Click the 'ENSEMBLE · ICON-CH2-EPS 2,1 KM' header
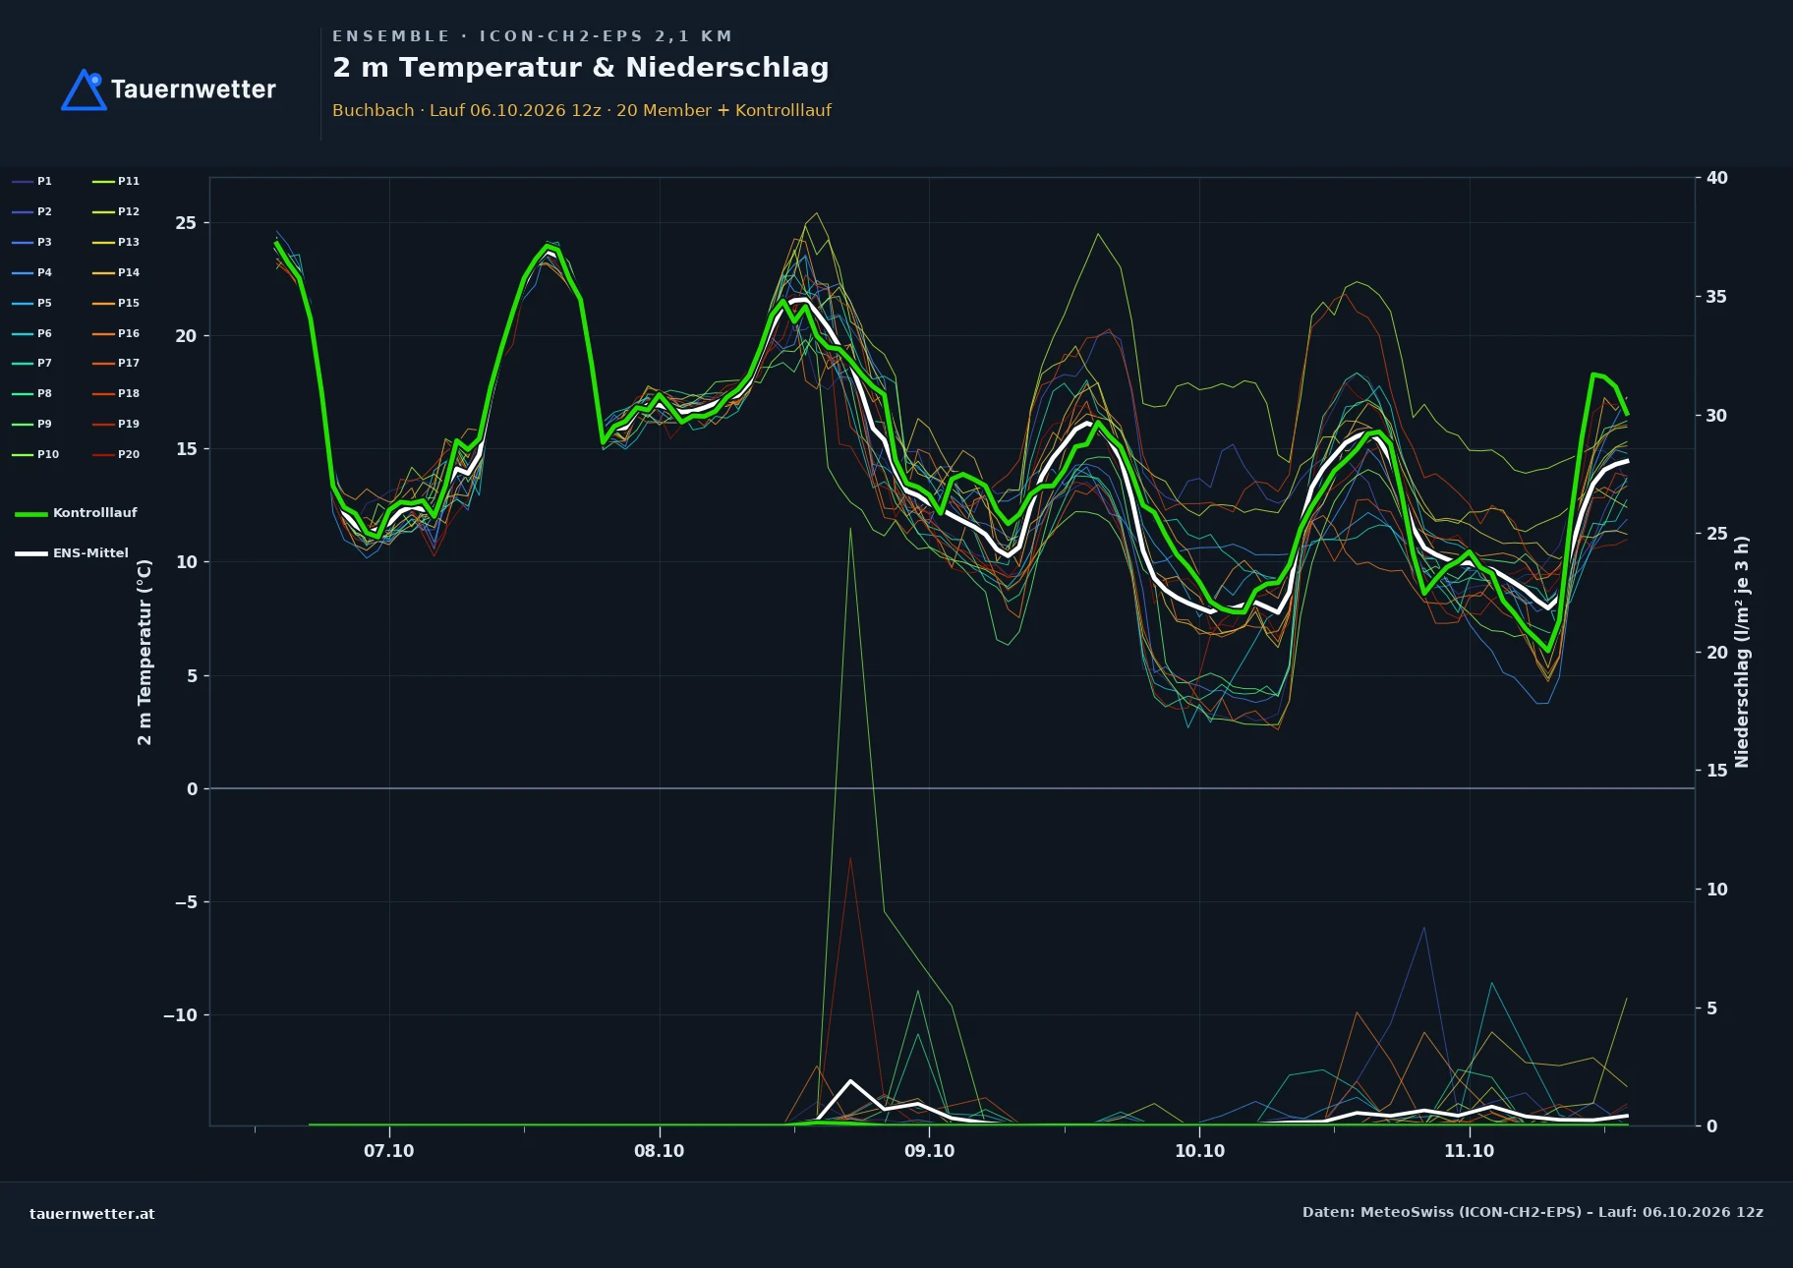The width and height of the screenshot is (1793, 1268). (x=532, y=36)
